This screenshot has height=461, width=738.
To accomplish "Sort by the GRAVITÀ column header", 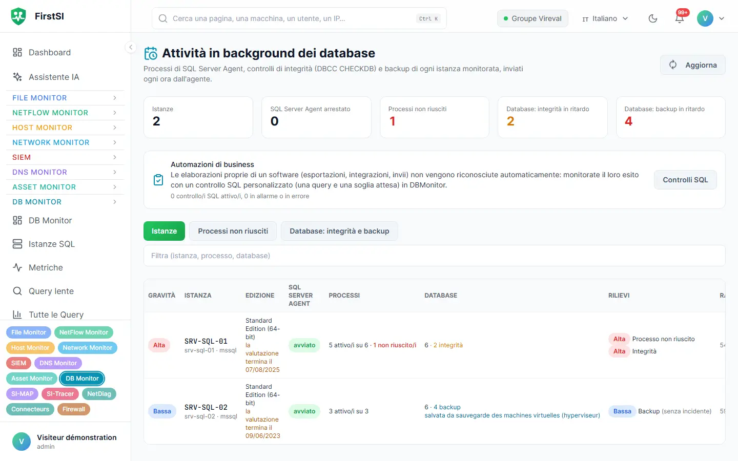I will (x=162, y=296).
